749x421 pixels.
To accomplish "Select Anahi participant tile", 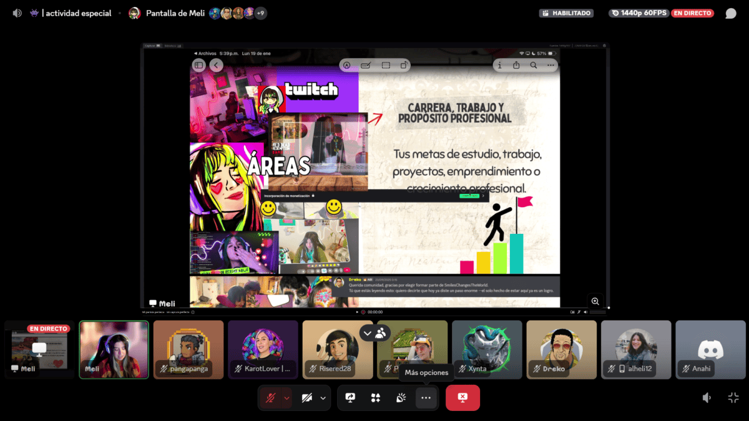I will pos(710,350).
